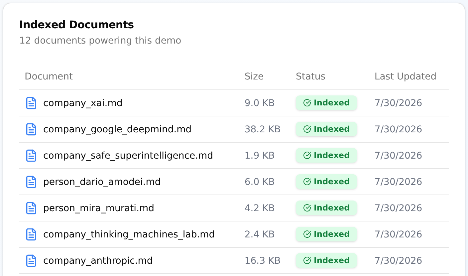Click the date in company_thinking_machines_lab.md row
The image size is (468, 276).
[398, 234]
